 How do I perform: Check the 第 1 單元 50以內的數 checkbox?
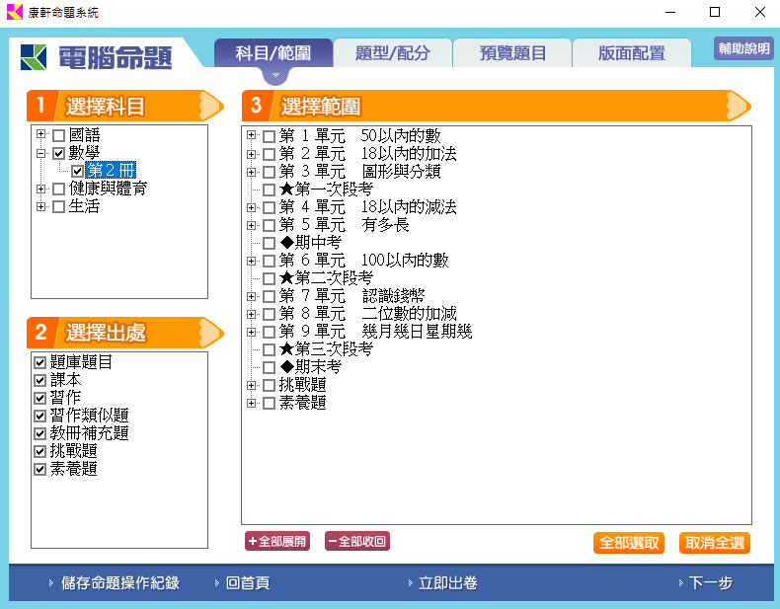pos(270,136)
